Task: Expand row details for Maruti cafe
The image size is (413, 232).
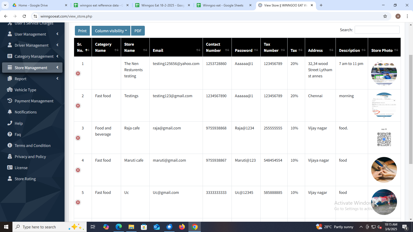Action: coord(78,170)
